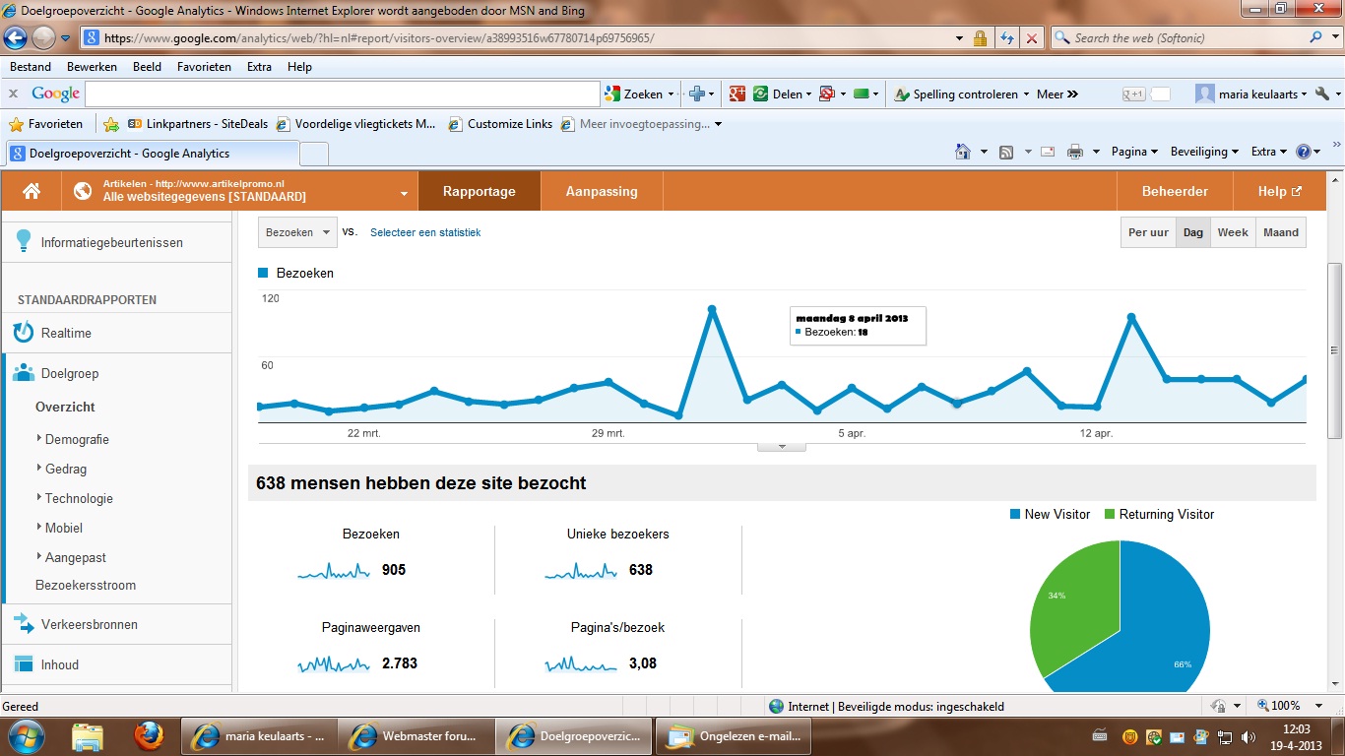The height and width of the screenshot is (756, 1345).
Task: Open the Bezoekersstroom report
Action: pyautogui.click(x=86, y=585)
